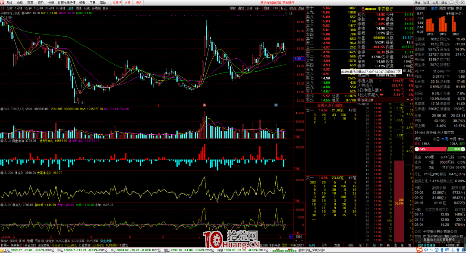The image size is (466, 253).
Task: Click the 标记 toolbar button
Action: pos(283,8)
